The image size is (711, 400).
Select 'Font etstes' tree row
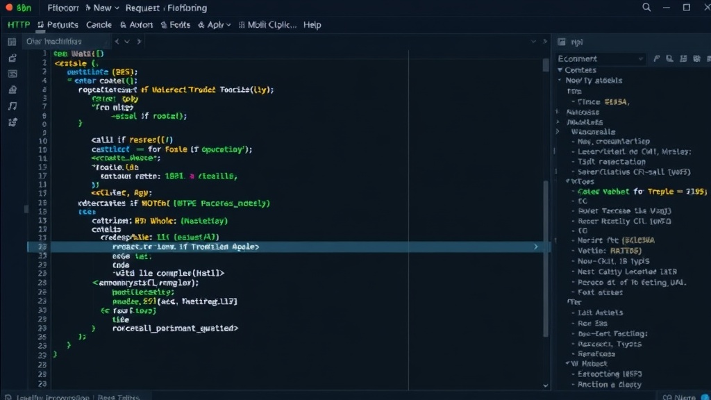[600, 292]
